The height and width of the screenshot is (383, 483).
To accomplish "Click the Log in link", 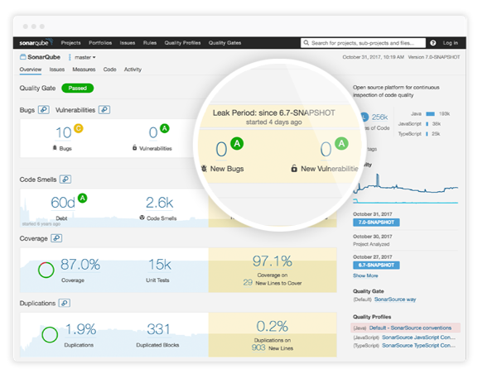I will (x=451, y=43).
